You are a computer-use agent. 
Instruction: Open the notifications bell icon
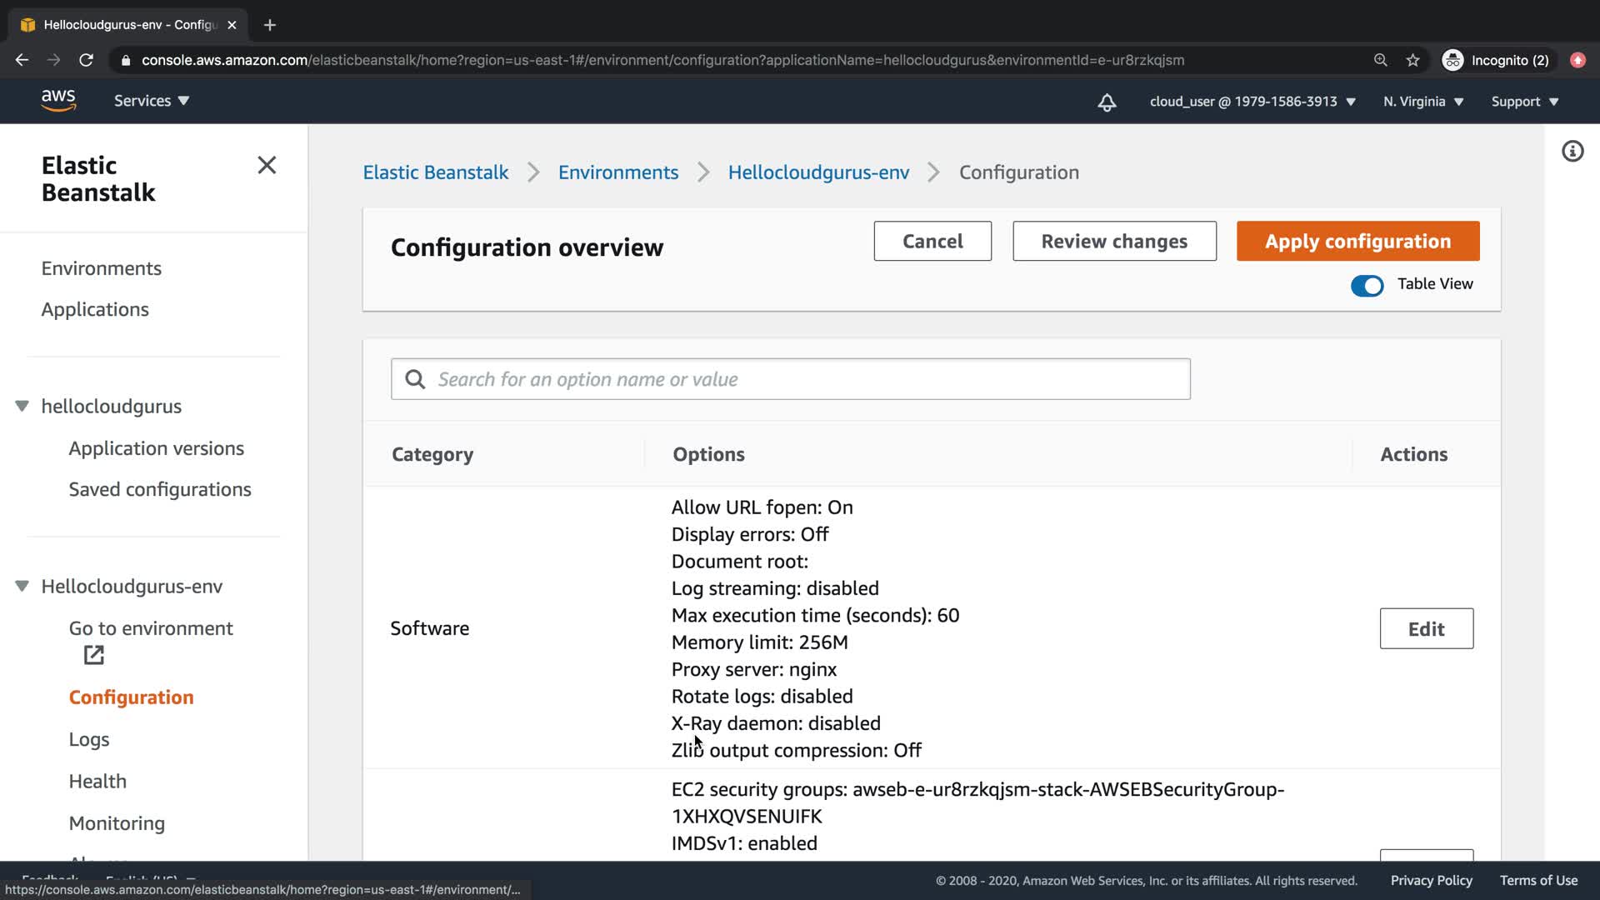pos(1107,102)
